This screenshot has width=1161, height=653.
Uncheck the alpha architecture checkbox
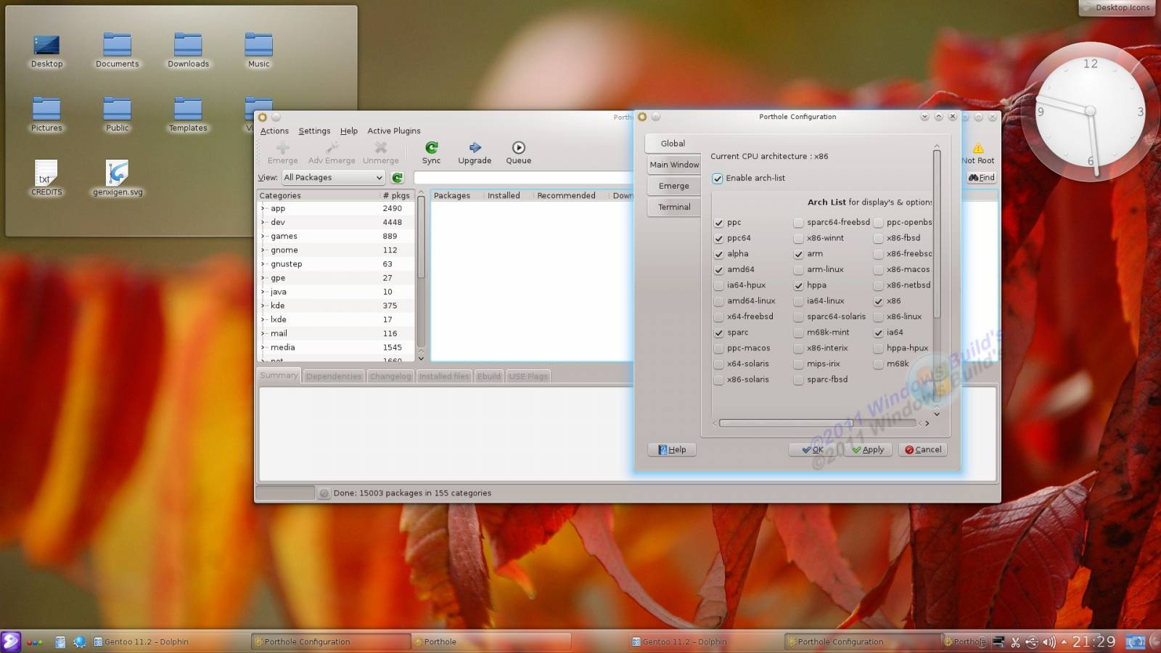718,254
